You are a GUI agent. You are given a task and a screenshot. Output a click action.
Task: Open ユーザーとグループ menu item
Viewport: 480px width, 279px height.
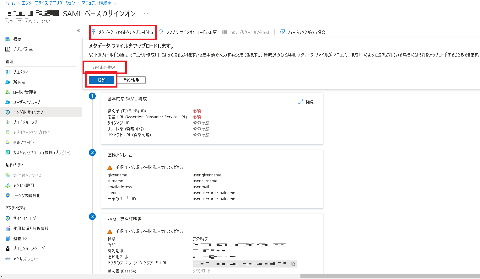click(x=26, y=102)
